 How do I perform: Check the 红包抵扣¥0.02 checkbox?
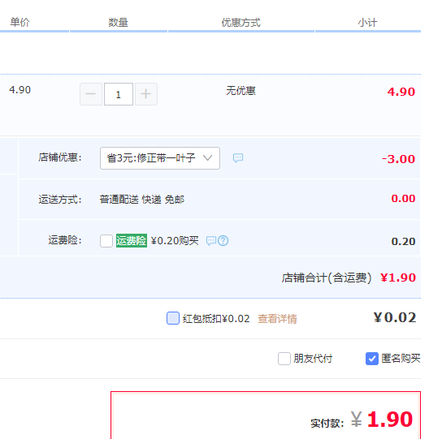[173, 318]
